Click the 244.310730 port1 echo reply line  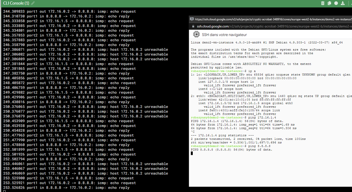[66, 16]
